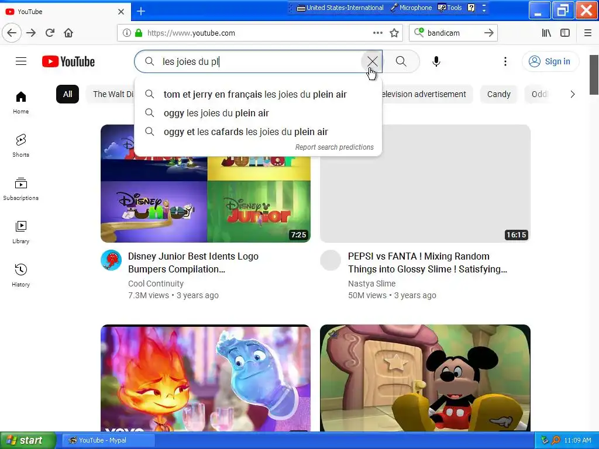Viewport: 599px width, 449px height.
Task: Clear the search query with the X
Action: 372,61
